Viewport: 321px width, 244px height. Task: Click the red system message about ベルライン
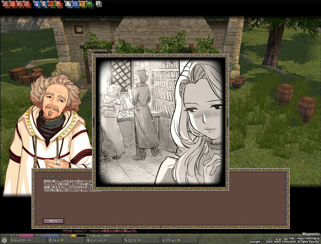(100, 231)
